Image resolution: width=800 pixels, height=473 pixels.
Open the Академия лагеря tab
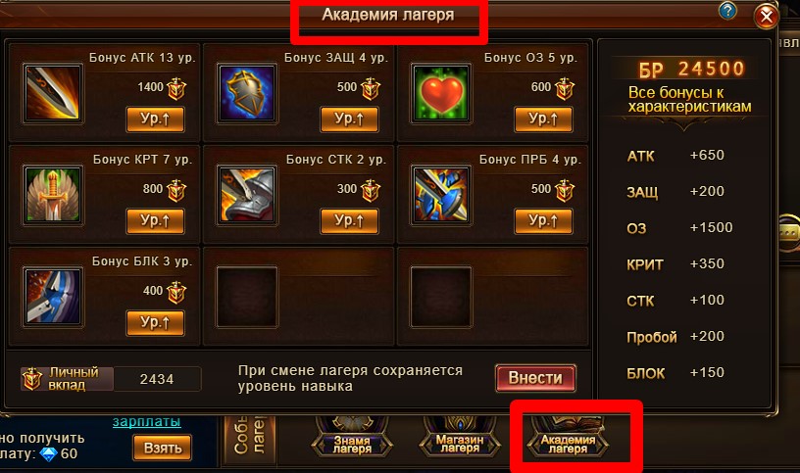click(x=568, y=443)
